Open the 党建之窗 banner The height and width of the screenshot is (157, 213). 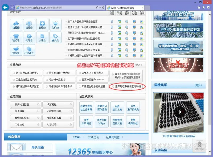point(178,65)
